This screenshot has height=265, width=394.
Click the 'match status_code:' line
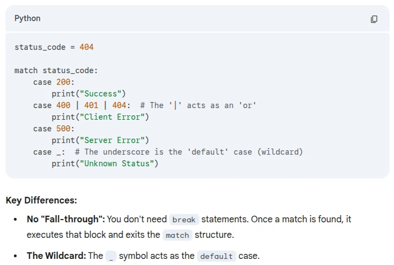coord(56,70)
